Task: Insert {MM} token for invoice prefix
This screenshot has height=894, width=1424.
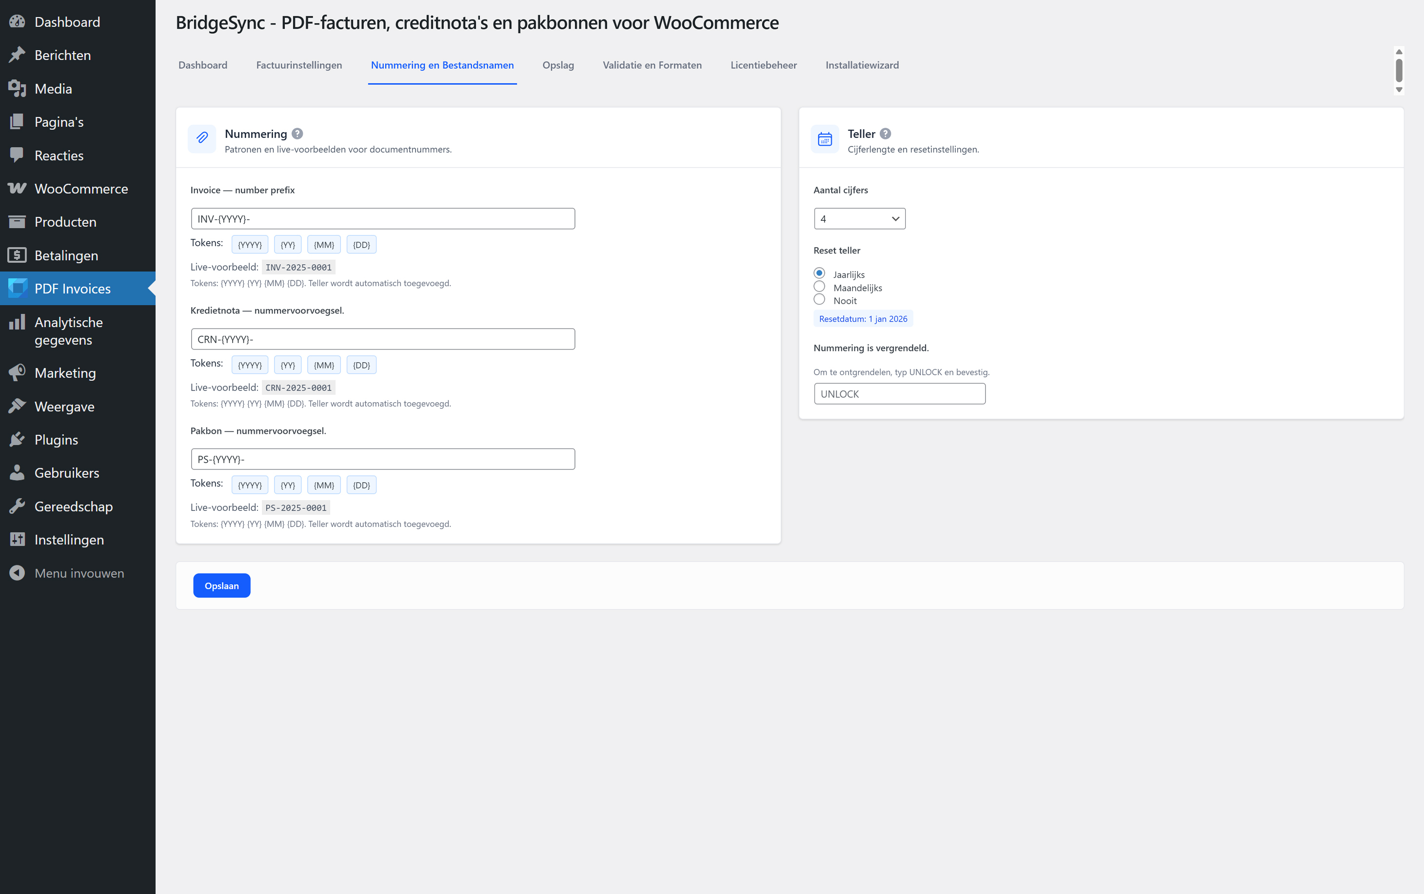Action: (323, 245)
